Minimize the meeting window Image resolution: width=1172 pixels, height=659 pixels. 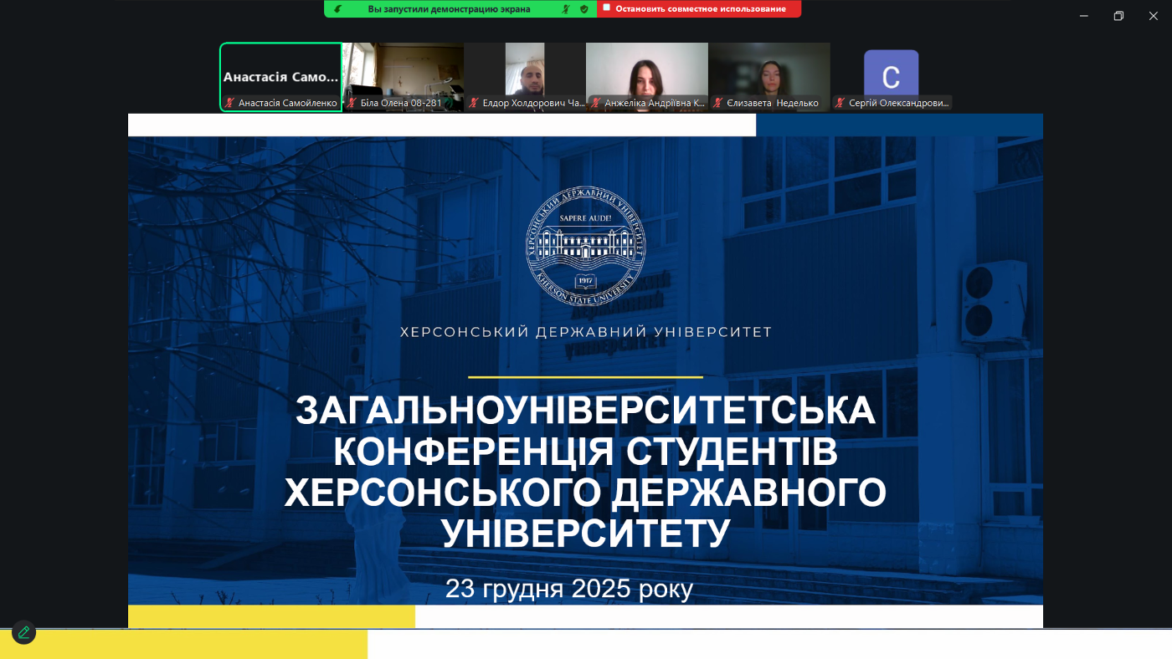(x=1084, y=16)
